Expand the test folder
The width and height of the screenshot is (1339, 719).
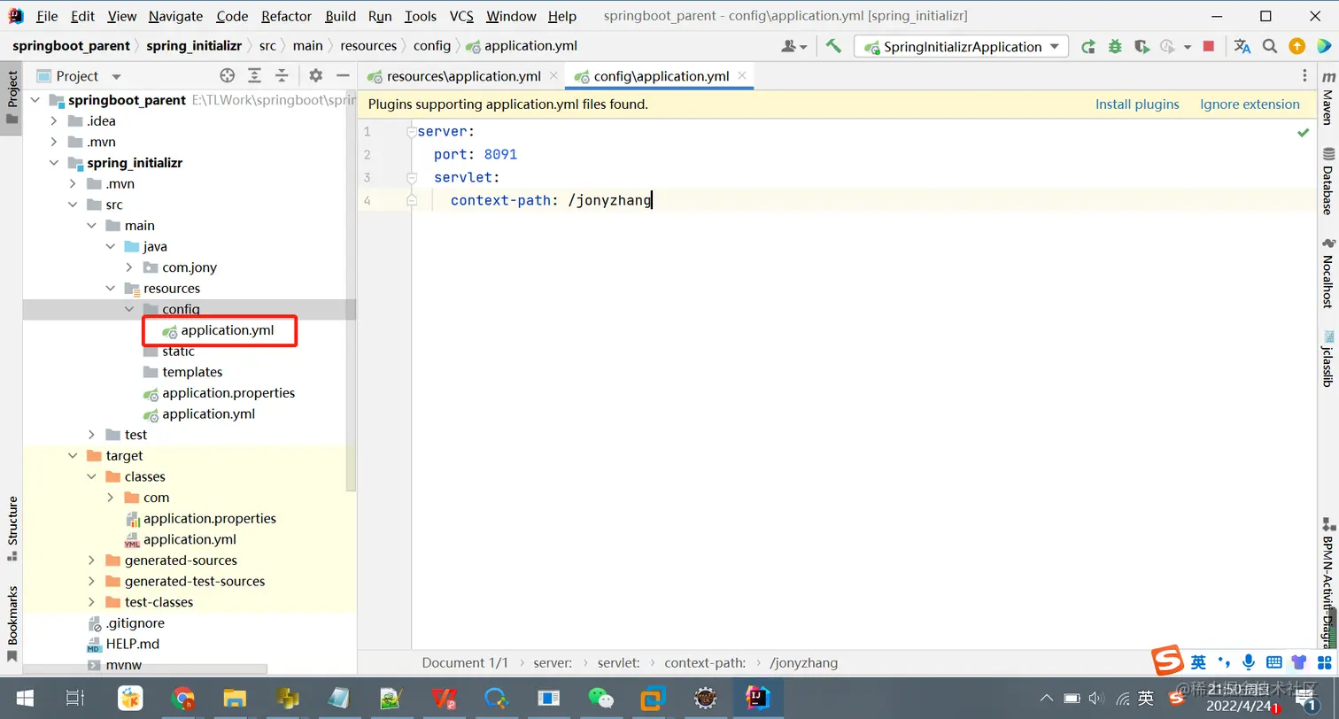91,435
